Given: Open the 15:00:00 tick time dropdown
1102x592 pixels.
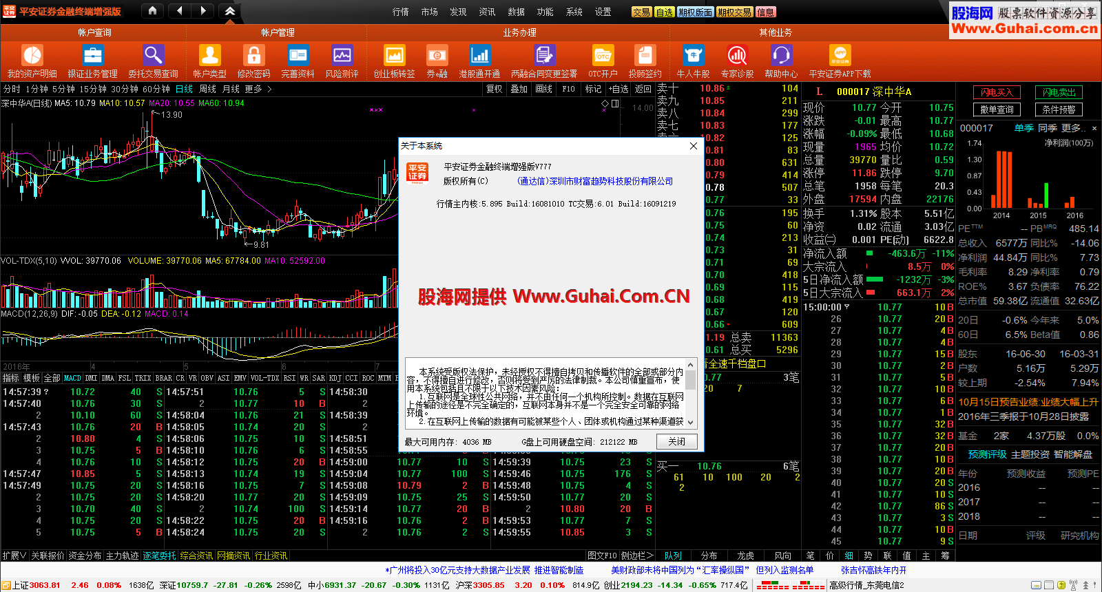Looking at the screenshot, I should click(846, 307).
